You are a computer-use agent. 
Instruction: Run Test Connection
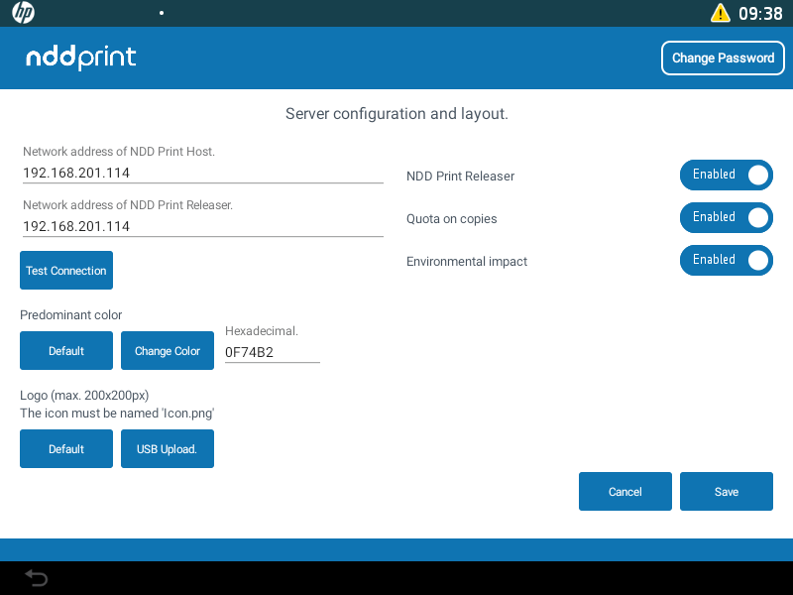pyautogui.click(x=65, y=270)
